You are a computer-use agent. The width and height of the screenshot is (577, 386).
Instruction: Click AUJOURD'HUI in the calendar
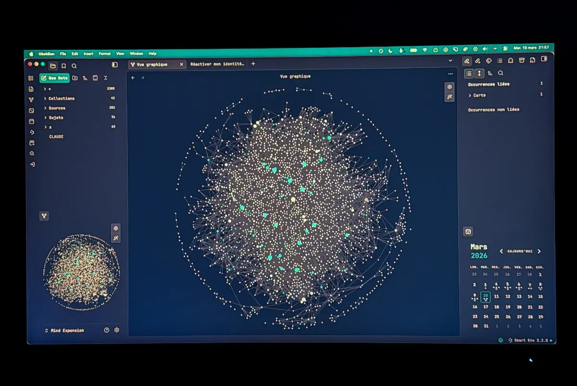(520, 251)
